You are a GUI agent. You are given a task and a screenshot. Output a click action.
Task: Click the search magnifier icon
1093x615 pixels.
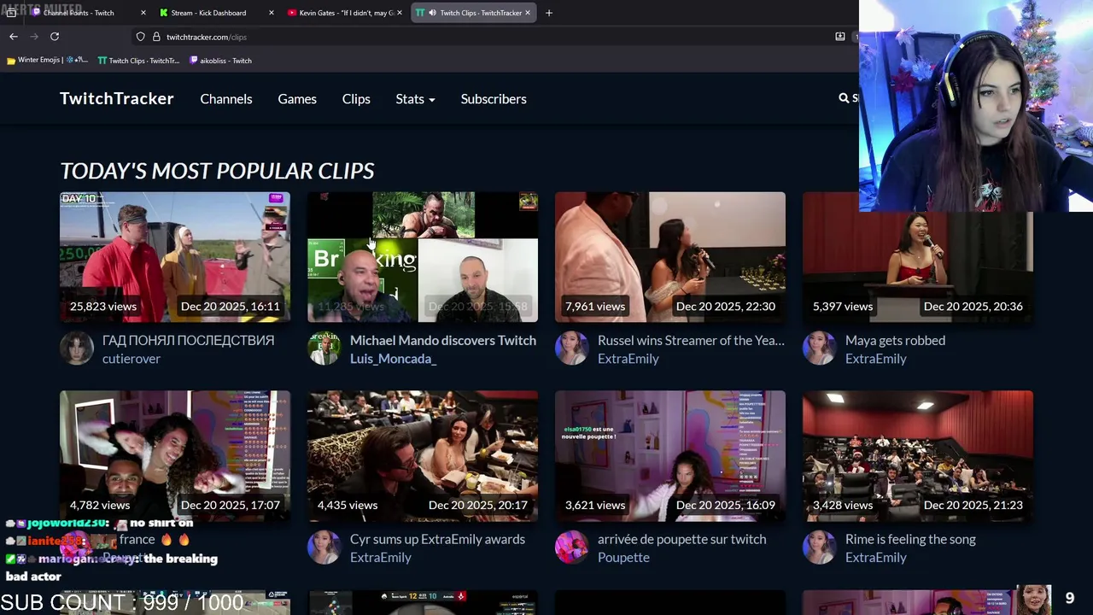pos(844,98)
